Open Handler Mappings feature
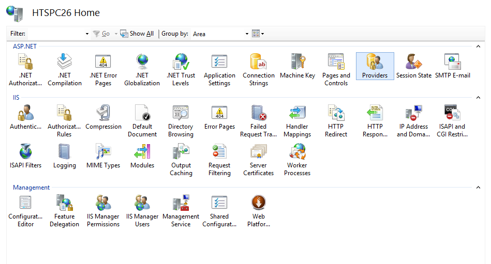Screen dimensions: 491x264 tap(297, 121)
